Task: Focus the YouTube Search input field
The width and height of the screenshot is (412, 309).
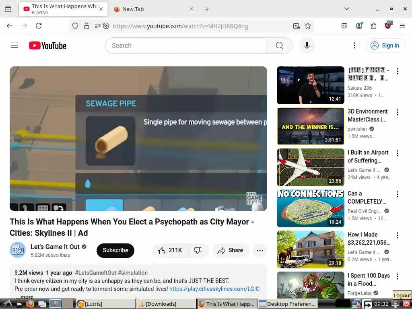Action: tap(186, 45)
